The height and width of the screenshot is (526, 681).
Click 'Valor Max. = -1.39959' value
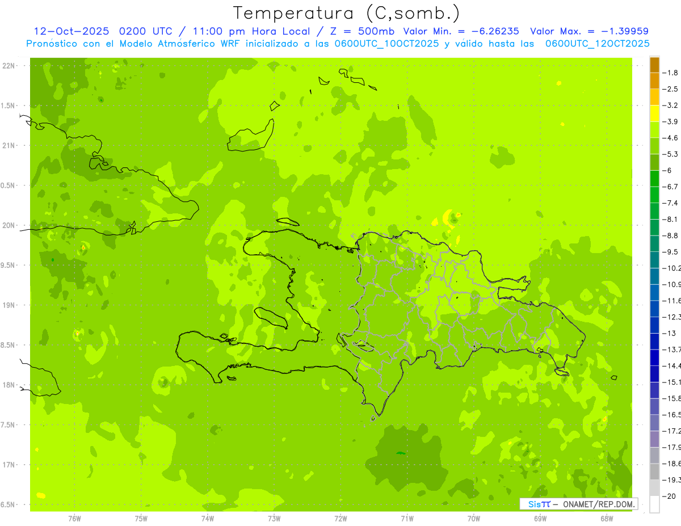coord(589,31)
